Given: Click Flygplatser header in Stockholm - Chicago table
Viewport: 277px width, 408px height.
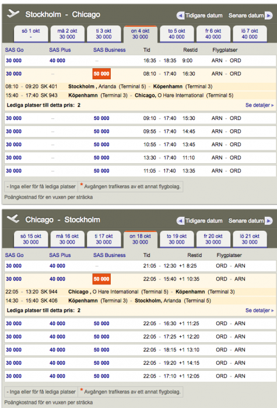Looking at the screenshot, I should [x=225, y=50].
